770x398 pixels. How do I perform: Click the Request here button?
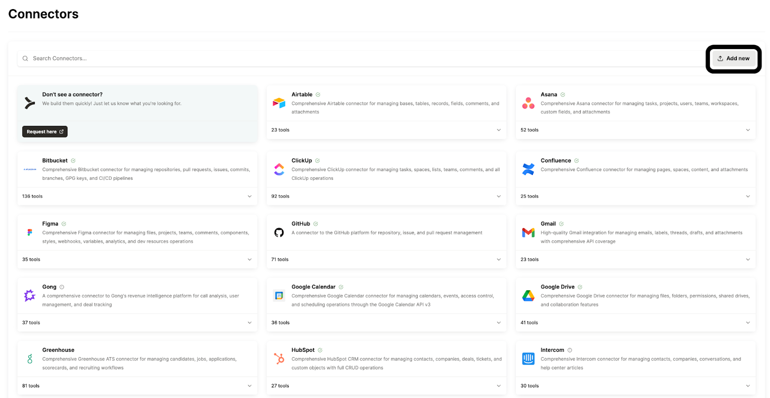click(45, 132)
